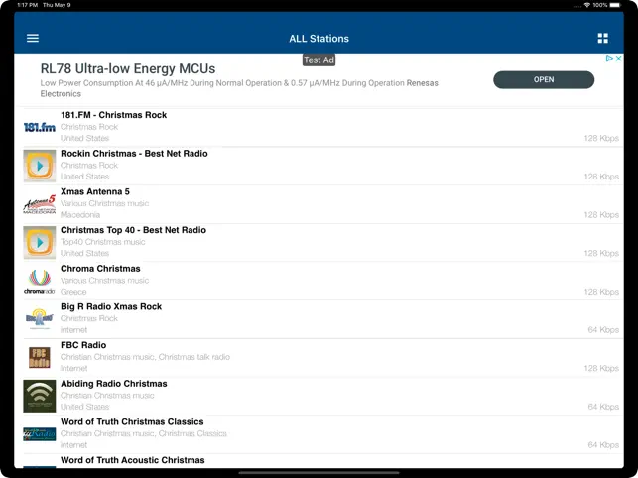This screenshot has height=478, width=638.
Task: Click ad description about Low Power Consumption
Action: point(239,88)
